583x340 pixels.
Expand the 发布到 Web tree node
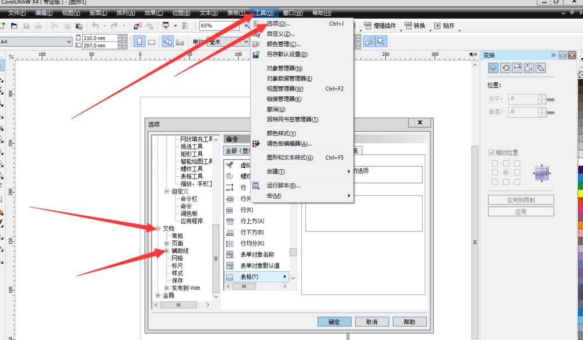point(167,288)
